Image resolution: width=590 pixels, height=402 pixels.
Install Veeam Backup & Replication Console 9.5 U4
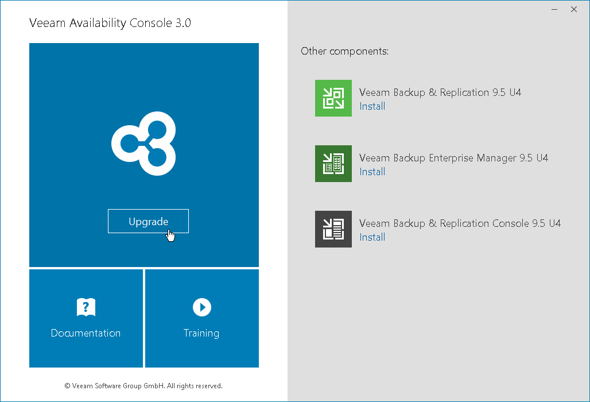(372, 238)
